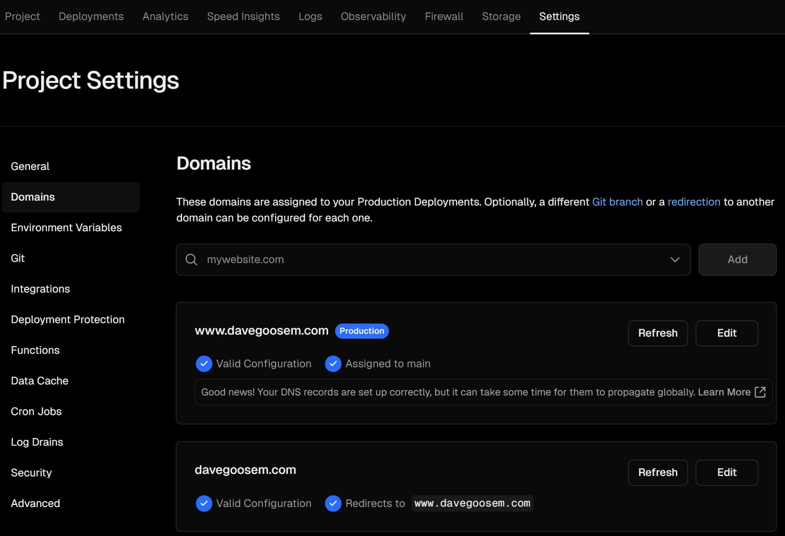Viewport: 785px width, 536px height.
Task: Open the Git branch link
Action: (x=617, y=202)
